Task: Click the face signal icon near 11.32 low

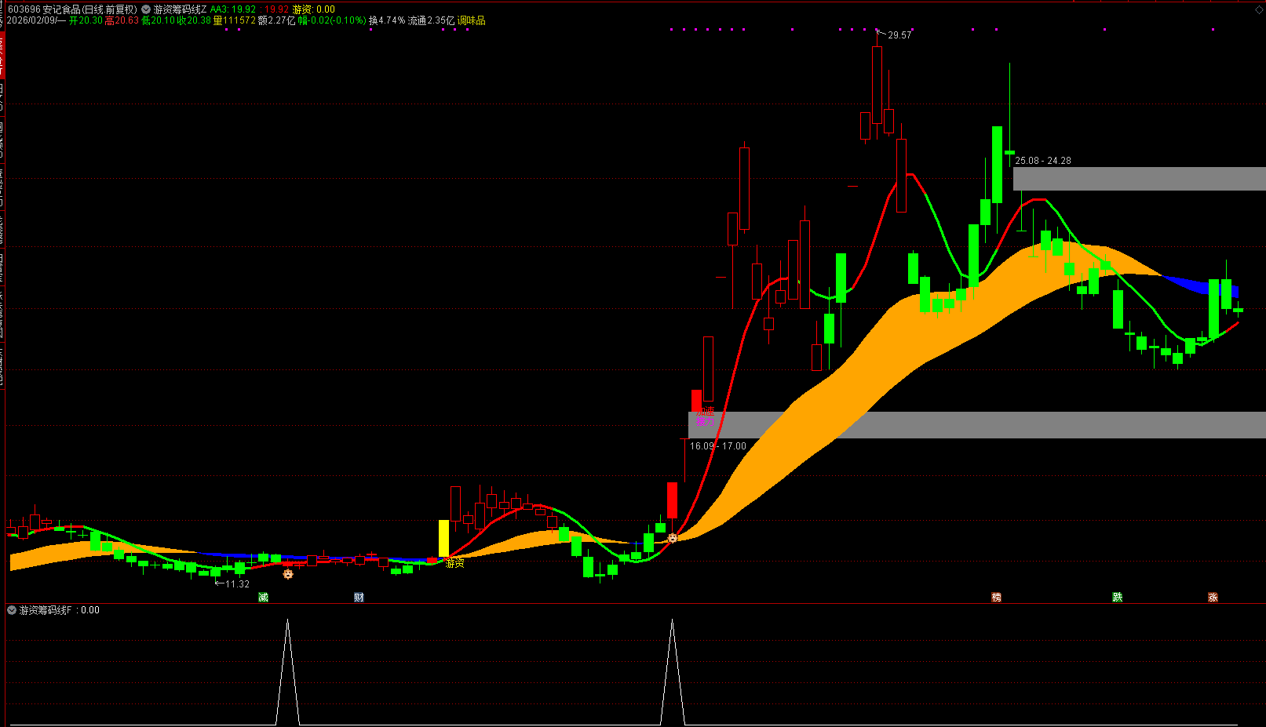Action: 288,574
